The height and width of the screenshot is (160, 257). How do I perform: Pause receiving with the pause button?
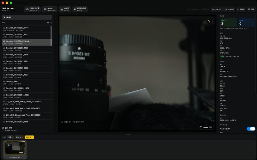point(80,9)
